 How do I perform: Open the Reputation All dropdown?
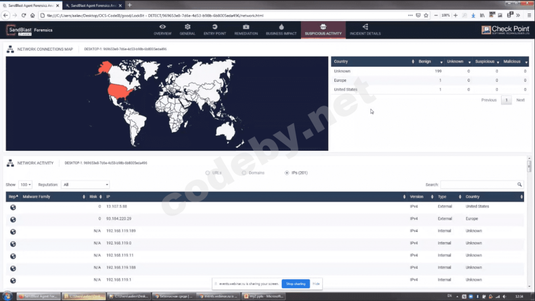tap(85, 185)
